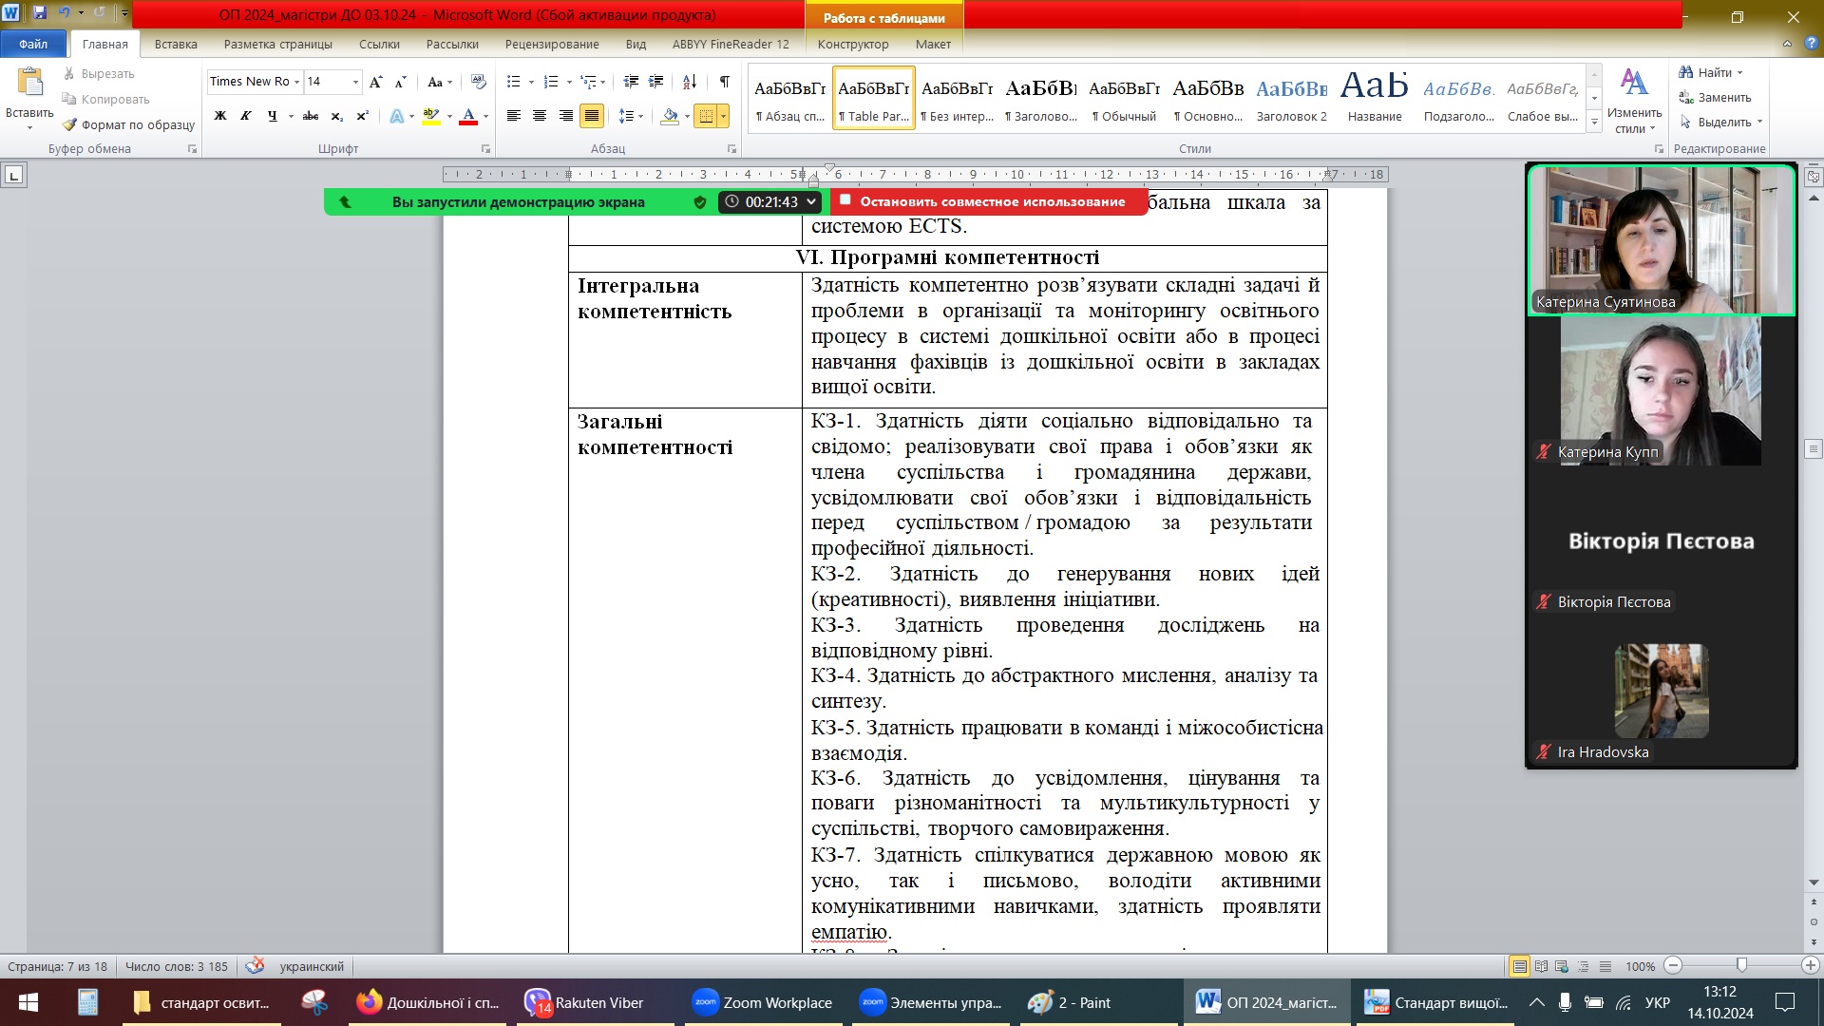Open Font dialog launcher
This screenshot has height=1026, width=1824.
tap(486, 149)
